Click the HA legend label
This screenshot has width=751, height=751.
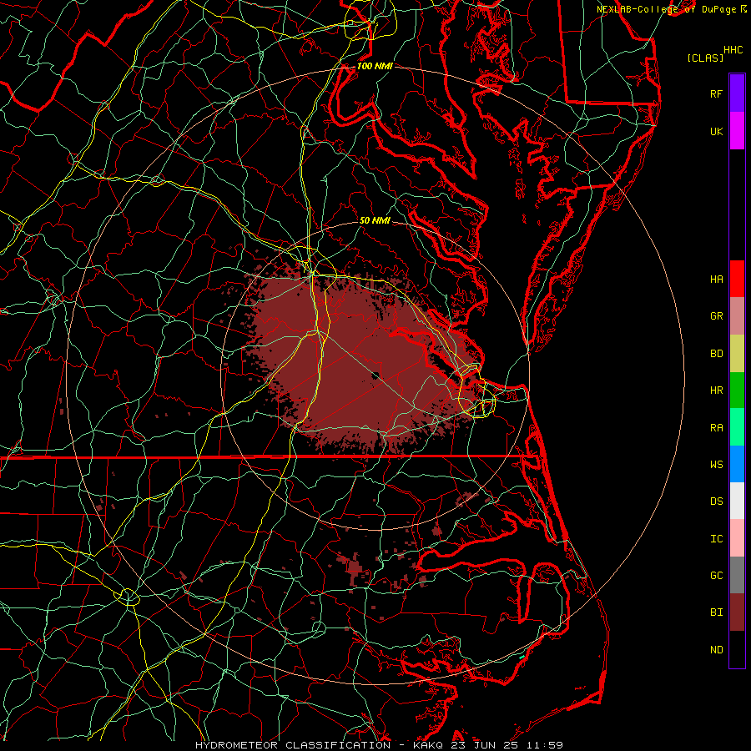coord(717,279)
